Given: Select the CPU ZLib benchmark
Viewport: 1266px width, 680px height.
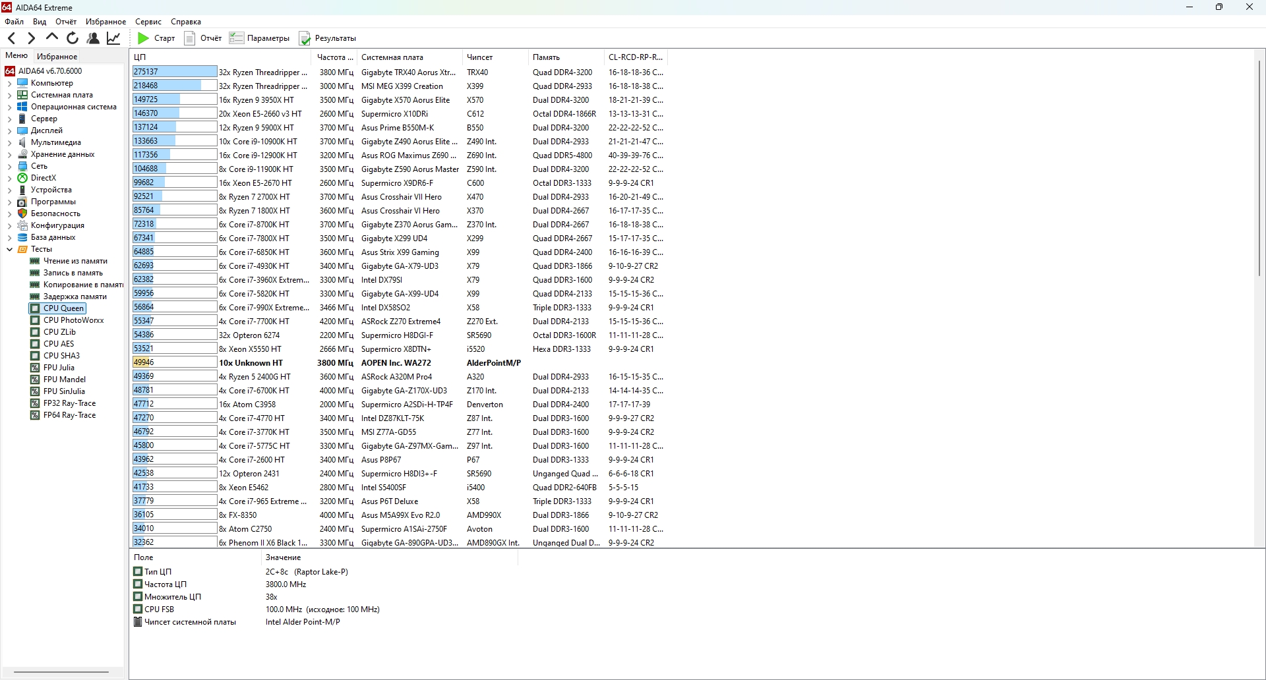Looking at the screenshot, I should click(x=59, y=332).
